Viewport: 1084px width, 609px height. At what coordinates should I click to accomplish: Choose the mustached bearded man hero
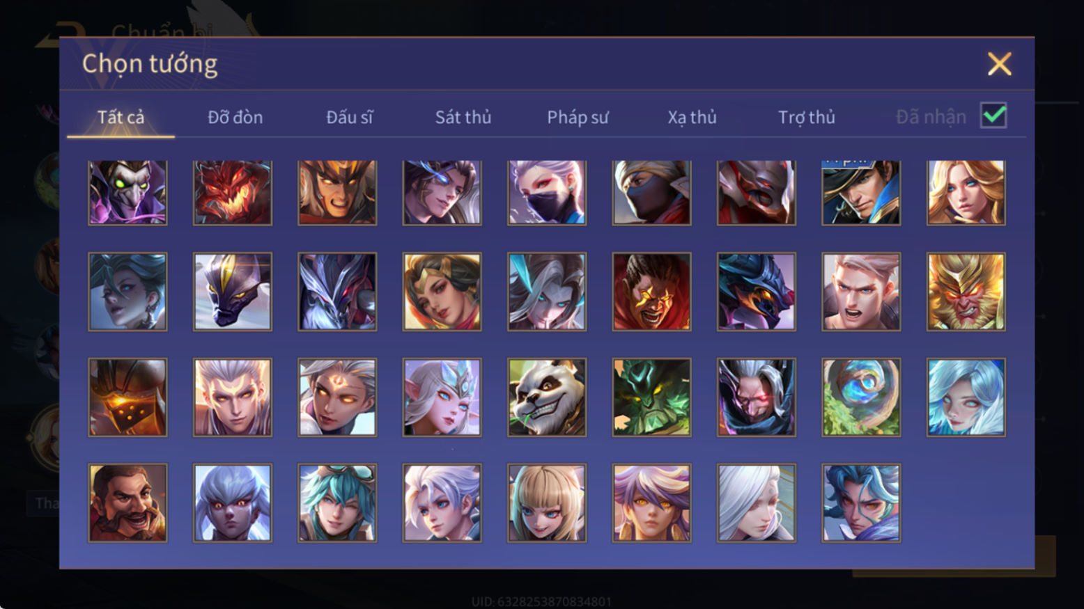pyautogui.click(x=127, y=503)
